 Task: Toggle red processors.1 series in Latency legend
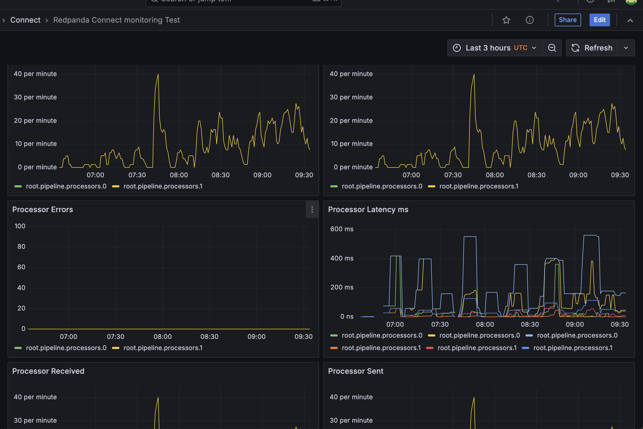tap(477, 348)
